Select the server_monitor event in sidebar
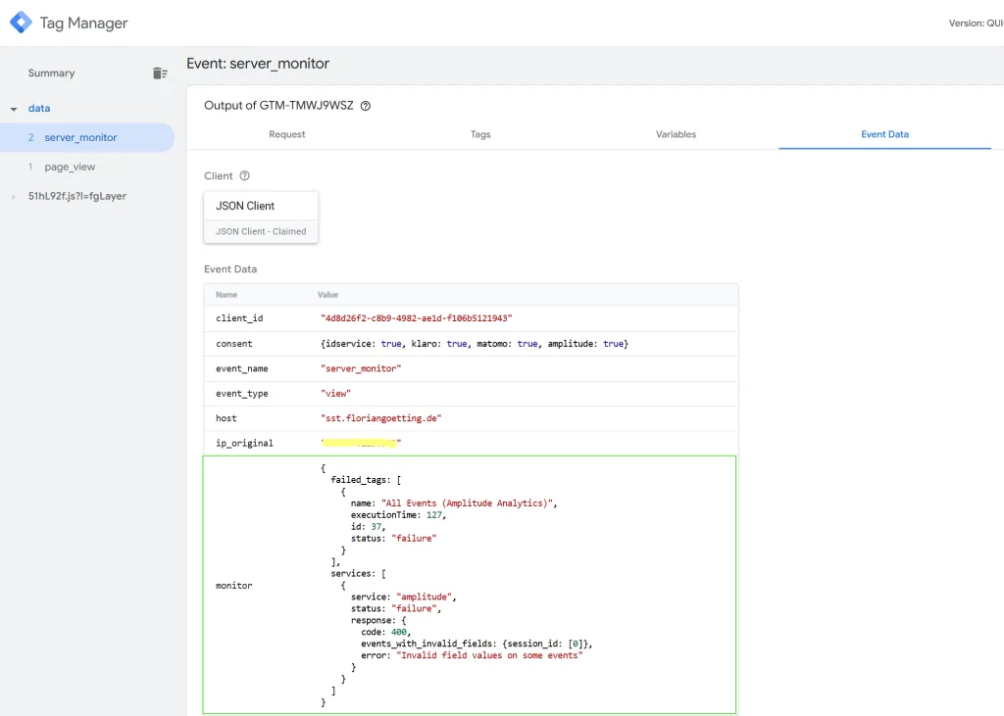Screen dimensions: 1004x716 [87, 137]
